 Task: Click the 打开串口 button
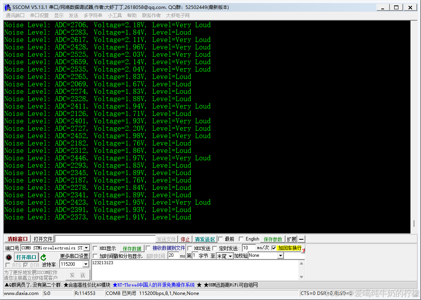pyautogui.click(x=26, y=257)
